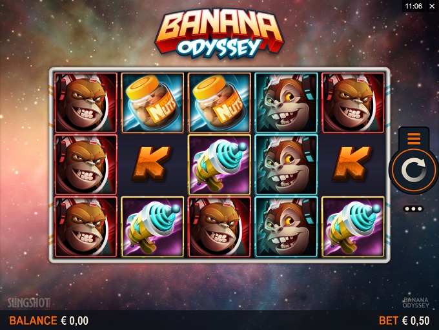Click the orange K symbol in reel five
Image resolution: width=439 pixels, height=330 pixels.
pos(352,163)
